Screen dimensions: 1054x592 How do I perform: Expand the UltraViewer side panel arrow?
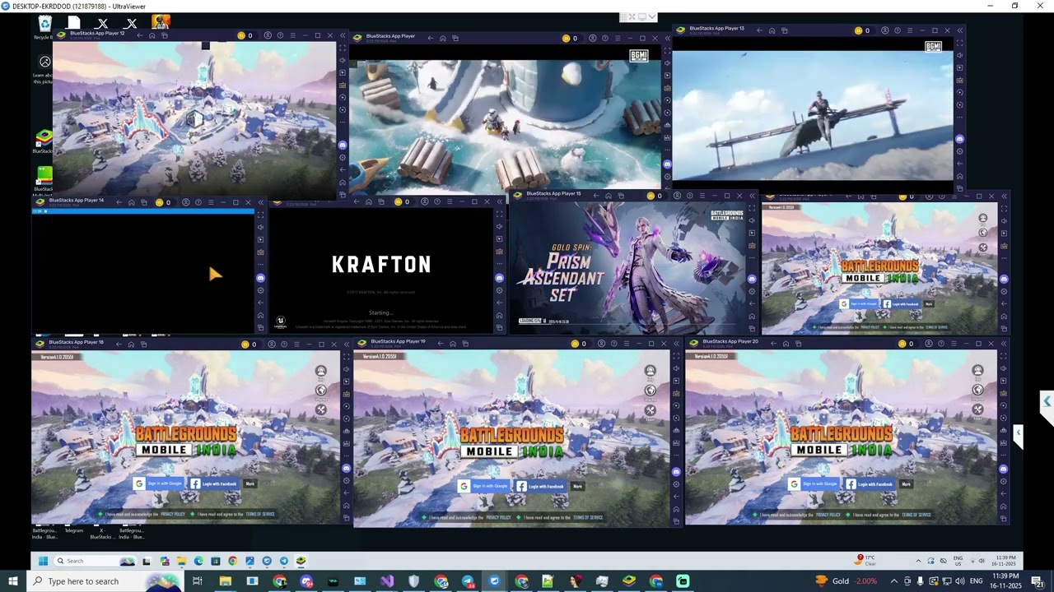click(1047, 402)
